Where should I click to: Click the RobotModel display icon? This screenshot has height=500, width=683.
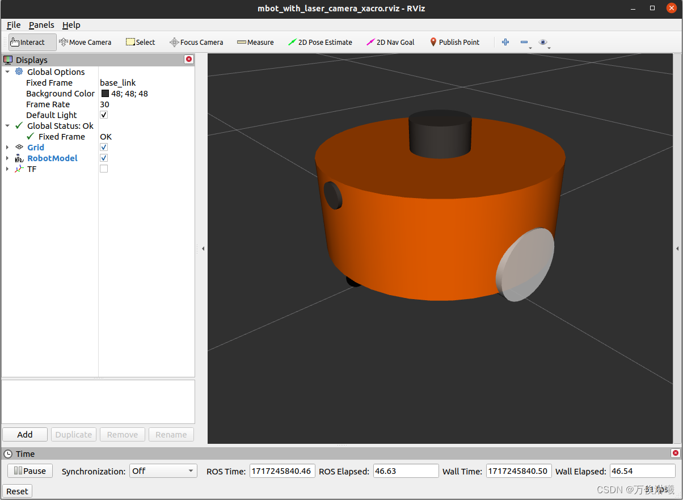(x=19, y=158)
